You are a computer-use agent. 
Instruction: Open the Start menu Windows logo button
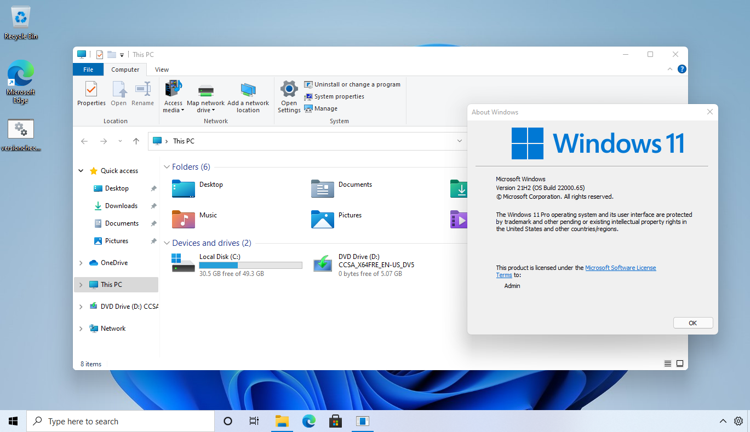(13, 421)
